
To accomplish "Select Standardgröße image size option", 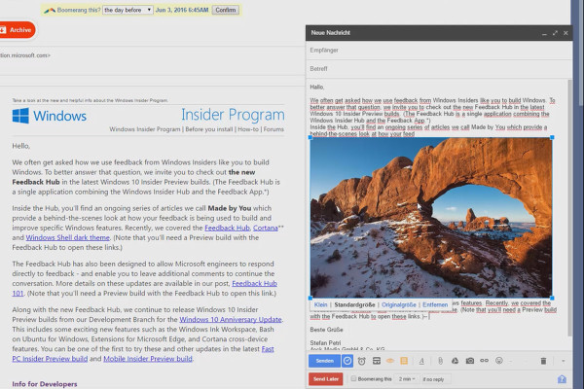I will tap(354, 304).
